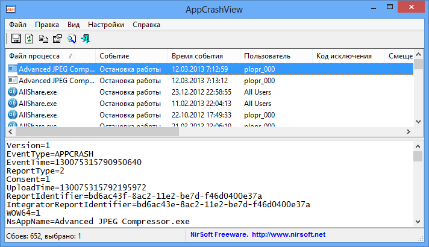The width and height of the screenshot is (429, 247).
Task: Click the Find magnifier toolbar icon
Action: coord(72,39)
